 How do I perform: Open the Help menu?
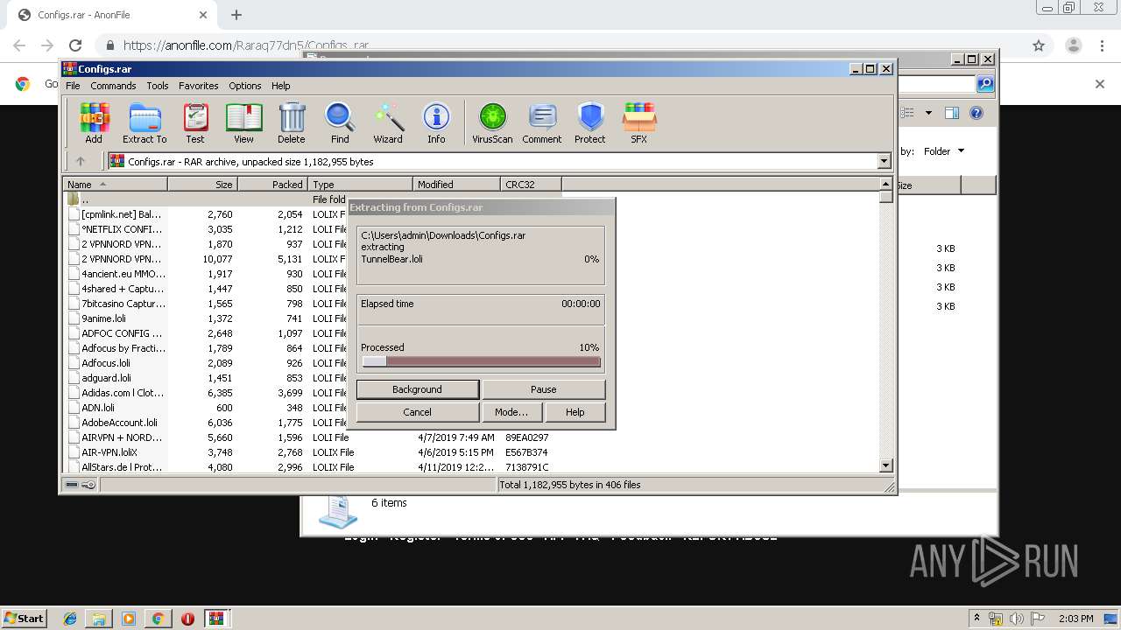click(x=280, y=86)
